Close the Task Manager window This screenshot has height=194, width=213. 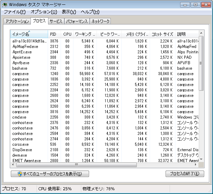point(206,5)
